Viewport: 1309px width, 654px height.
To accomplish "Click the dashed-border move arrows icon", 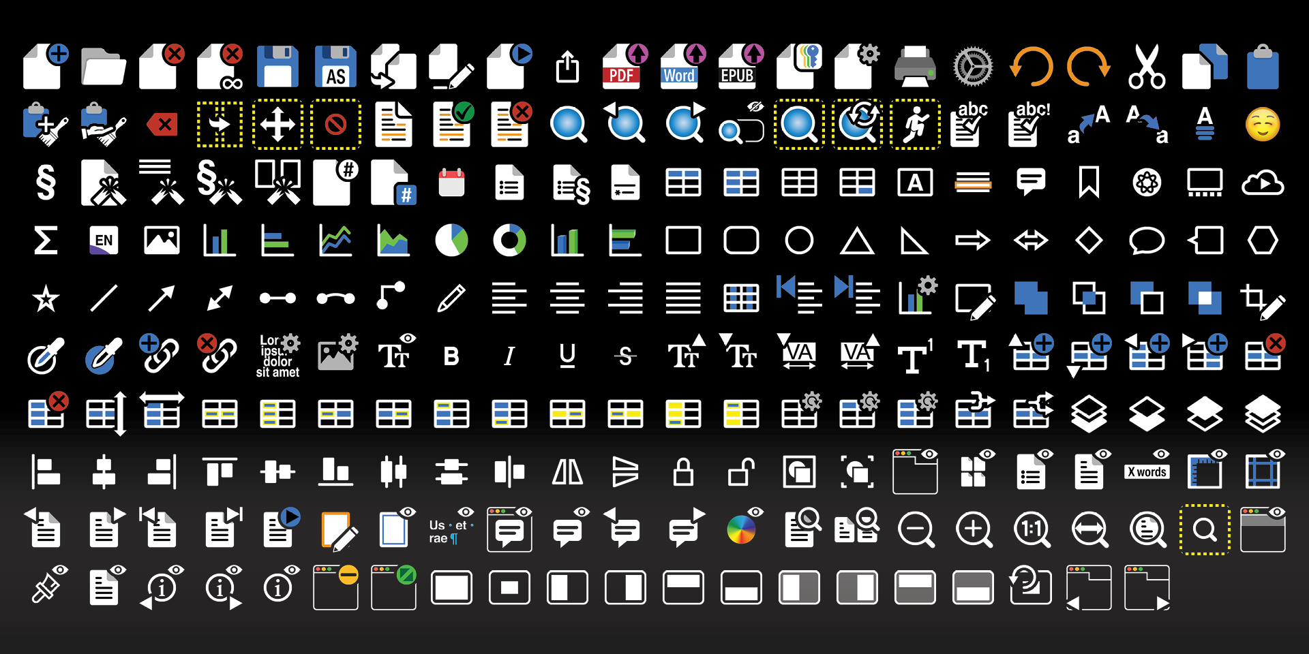I will (x=277, y=125).
